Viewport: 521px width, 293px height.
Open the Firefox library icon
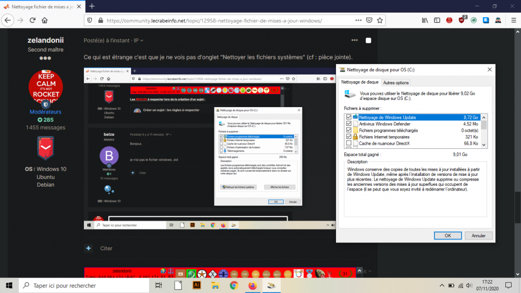(425, 20)
